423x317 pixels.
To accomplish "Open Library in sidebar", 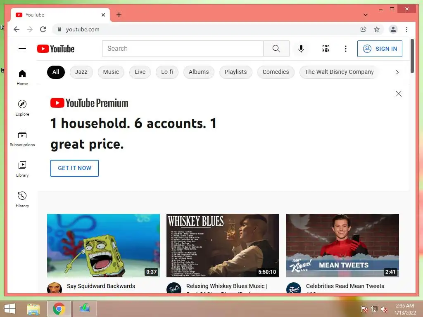I will click(22, 169).
